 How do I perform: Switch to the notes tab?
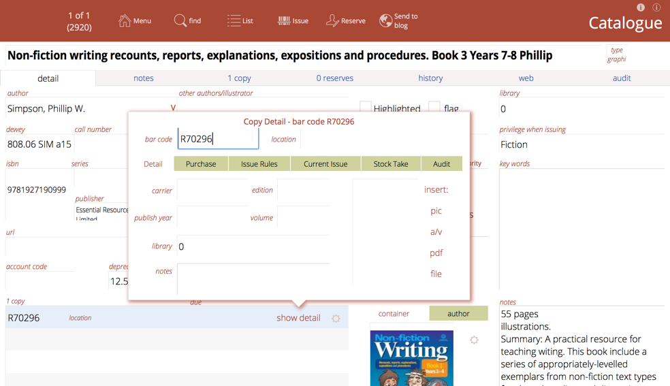pyautogui.click(x=143, y=78)
